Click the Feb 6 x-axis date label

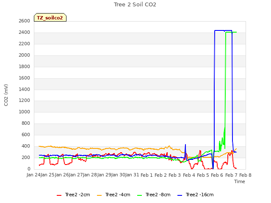[x=217, y=175]
